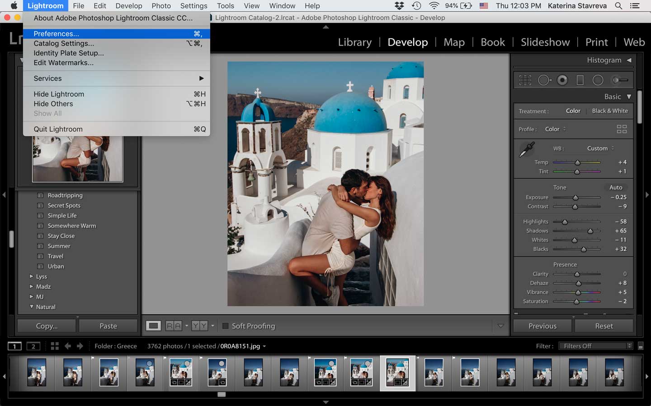Enable Soft Proofing checkbox
Screen dimensions: 651x406
[x=225, y=326]
